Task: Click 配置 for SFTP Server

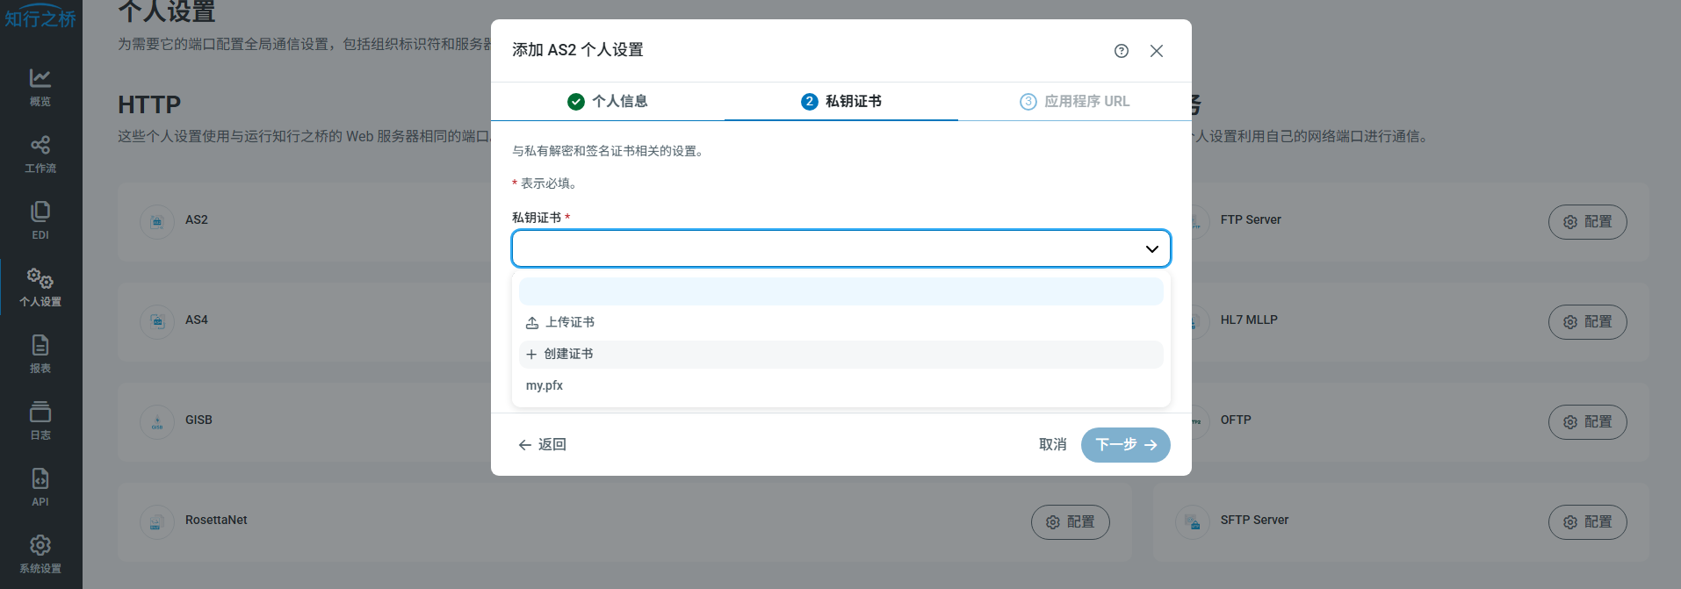Action: [x=1587, y=522]
